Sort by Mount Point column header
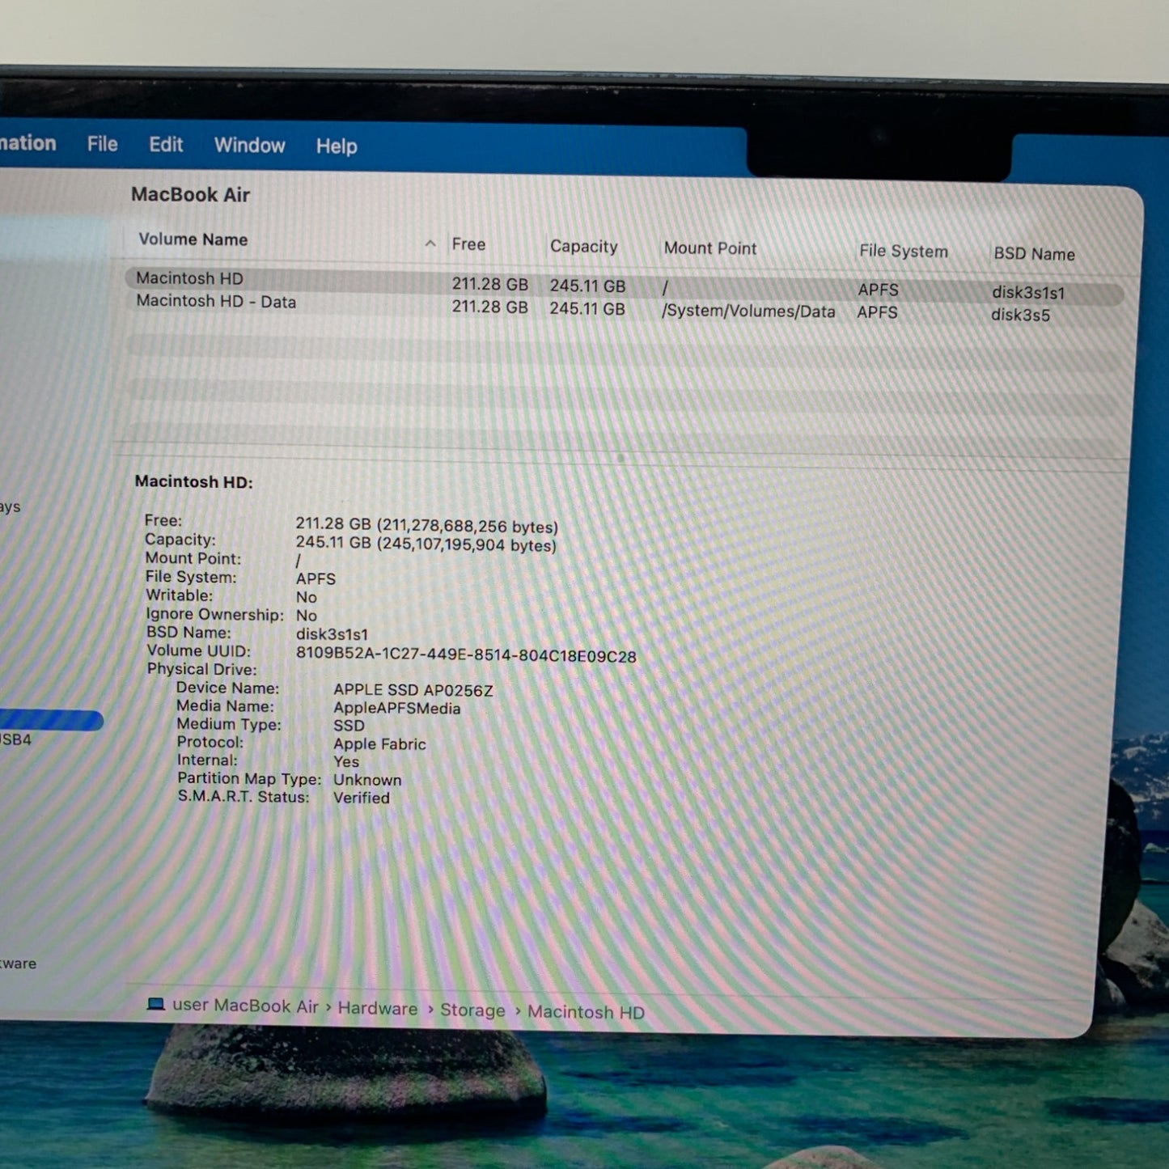The image size is (1169, 1169). (710, 248)
